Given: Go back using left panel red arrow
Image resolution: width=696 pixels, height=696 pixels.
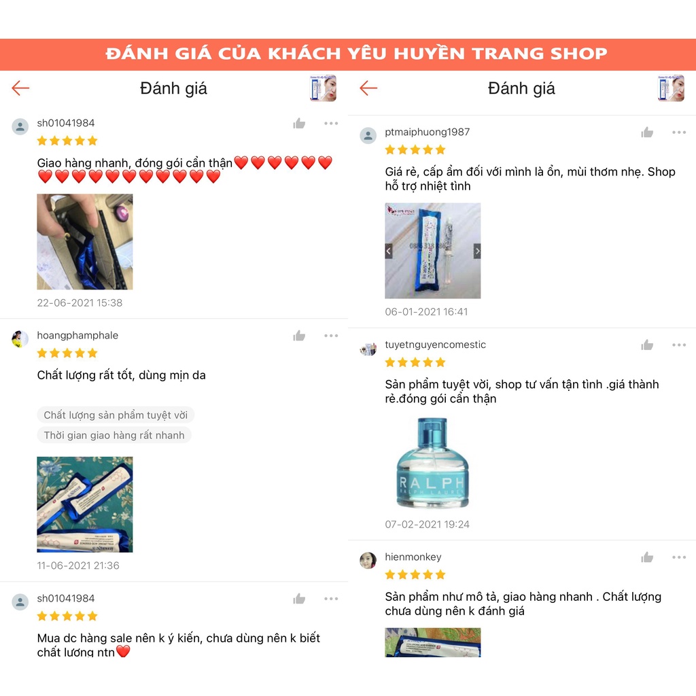Looking at the screenshot, I should (20, 88).
